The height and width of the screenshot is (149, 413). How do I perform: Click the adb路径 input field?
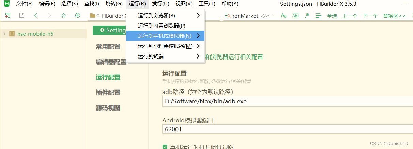click(287, 101)
